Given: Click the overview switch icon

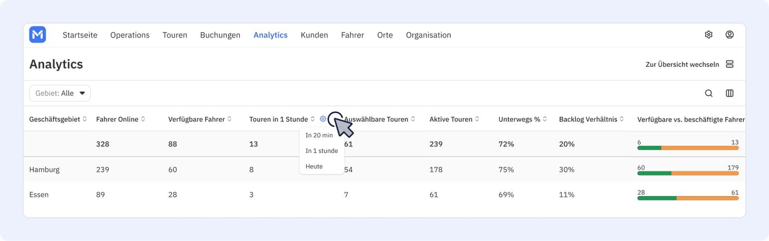Looking at the screenshot, I should click(x=730, y=64).
